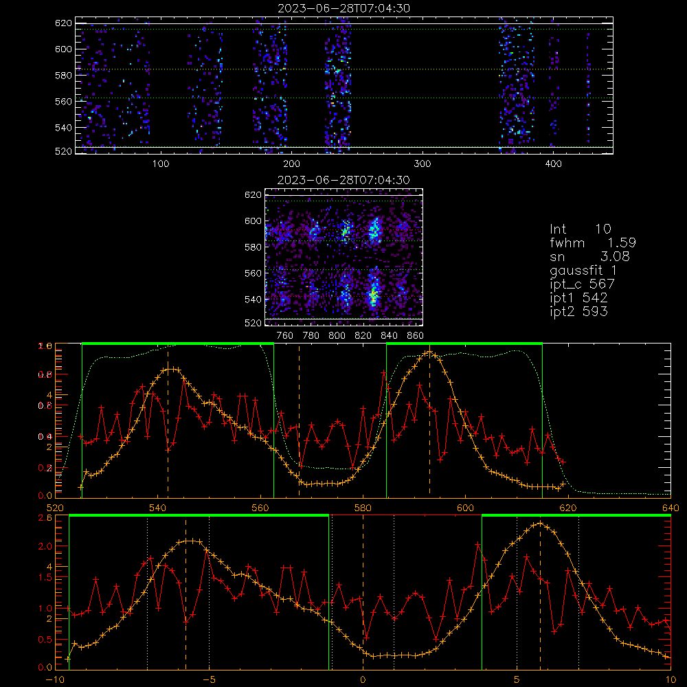Click the top spectrogram image
Viewport: 687px width, 687px height.
click(x=344, y=85)
